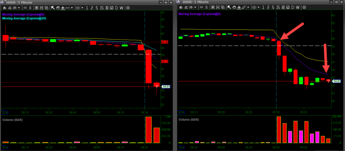Select the arrow pointer tool in 5 Minute chart

pos(53,7)
